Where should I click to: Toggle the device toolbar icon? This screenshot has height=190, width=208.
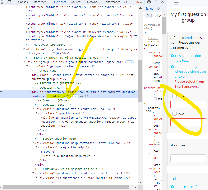9,2
